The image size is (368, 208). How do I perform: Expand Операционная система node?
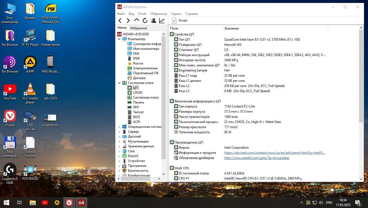(119, 127)
